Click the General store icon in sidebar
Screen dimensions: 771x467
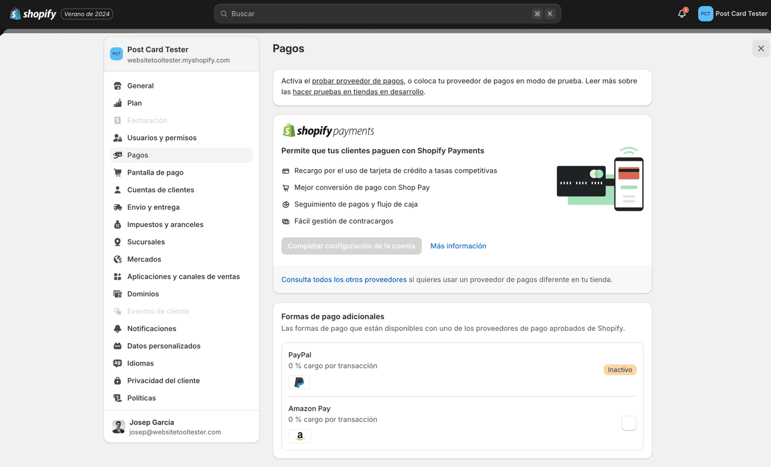(x=117, y=86)
